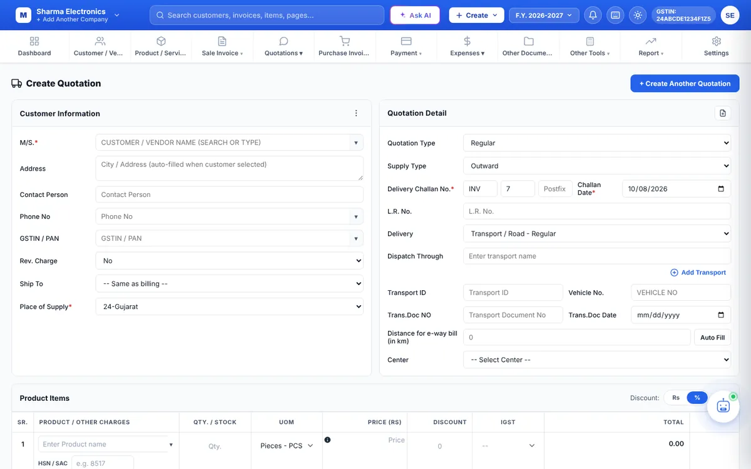
Task: Click the Add Transport link
Action: point(698,273)
